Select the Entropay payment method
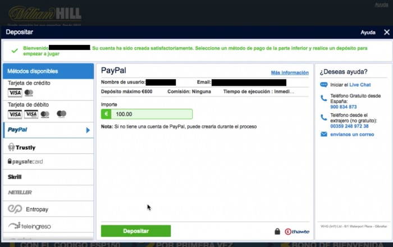The image size is (393, 247). pyautogui.click(x=48, y=209)
